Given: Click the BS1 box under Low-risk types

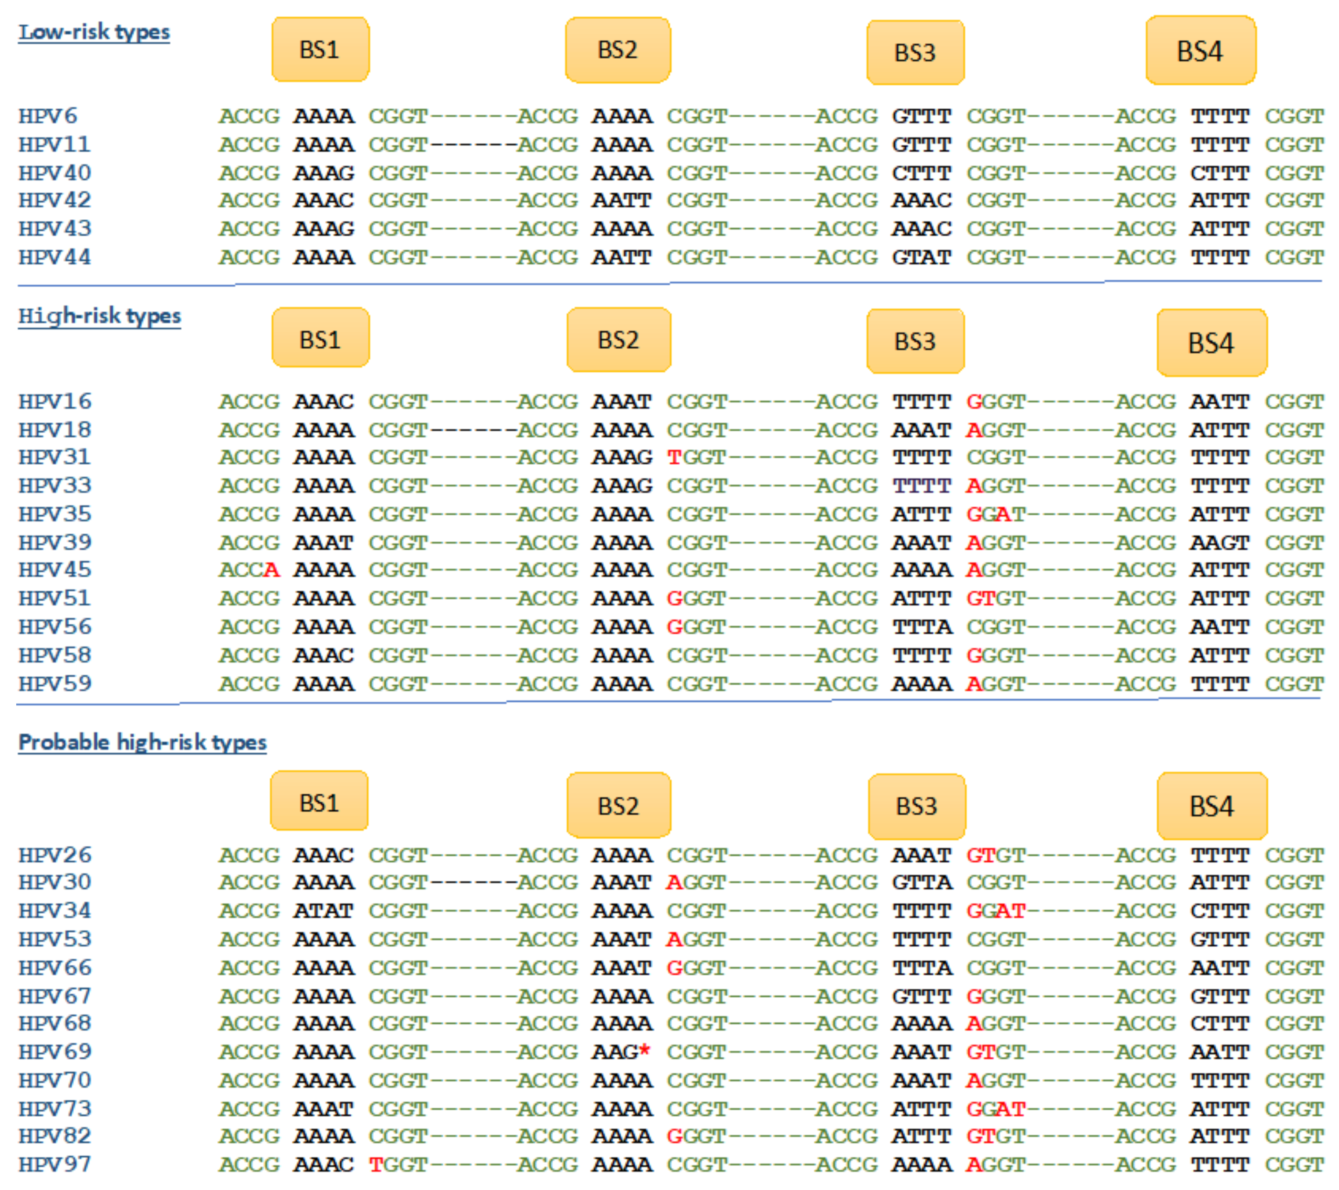Looking at the screenshot, I should [x=320, y=50].
